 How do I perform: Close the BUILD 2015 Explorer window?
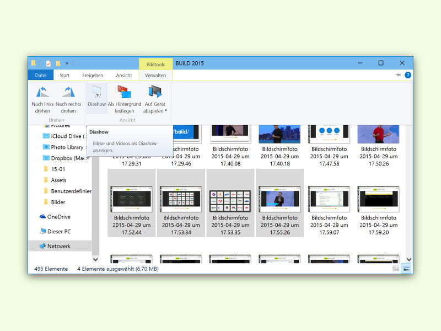(402, 63)
